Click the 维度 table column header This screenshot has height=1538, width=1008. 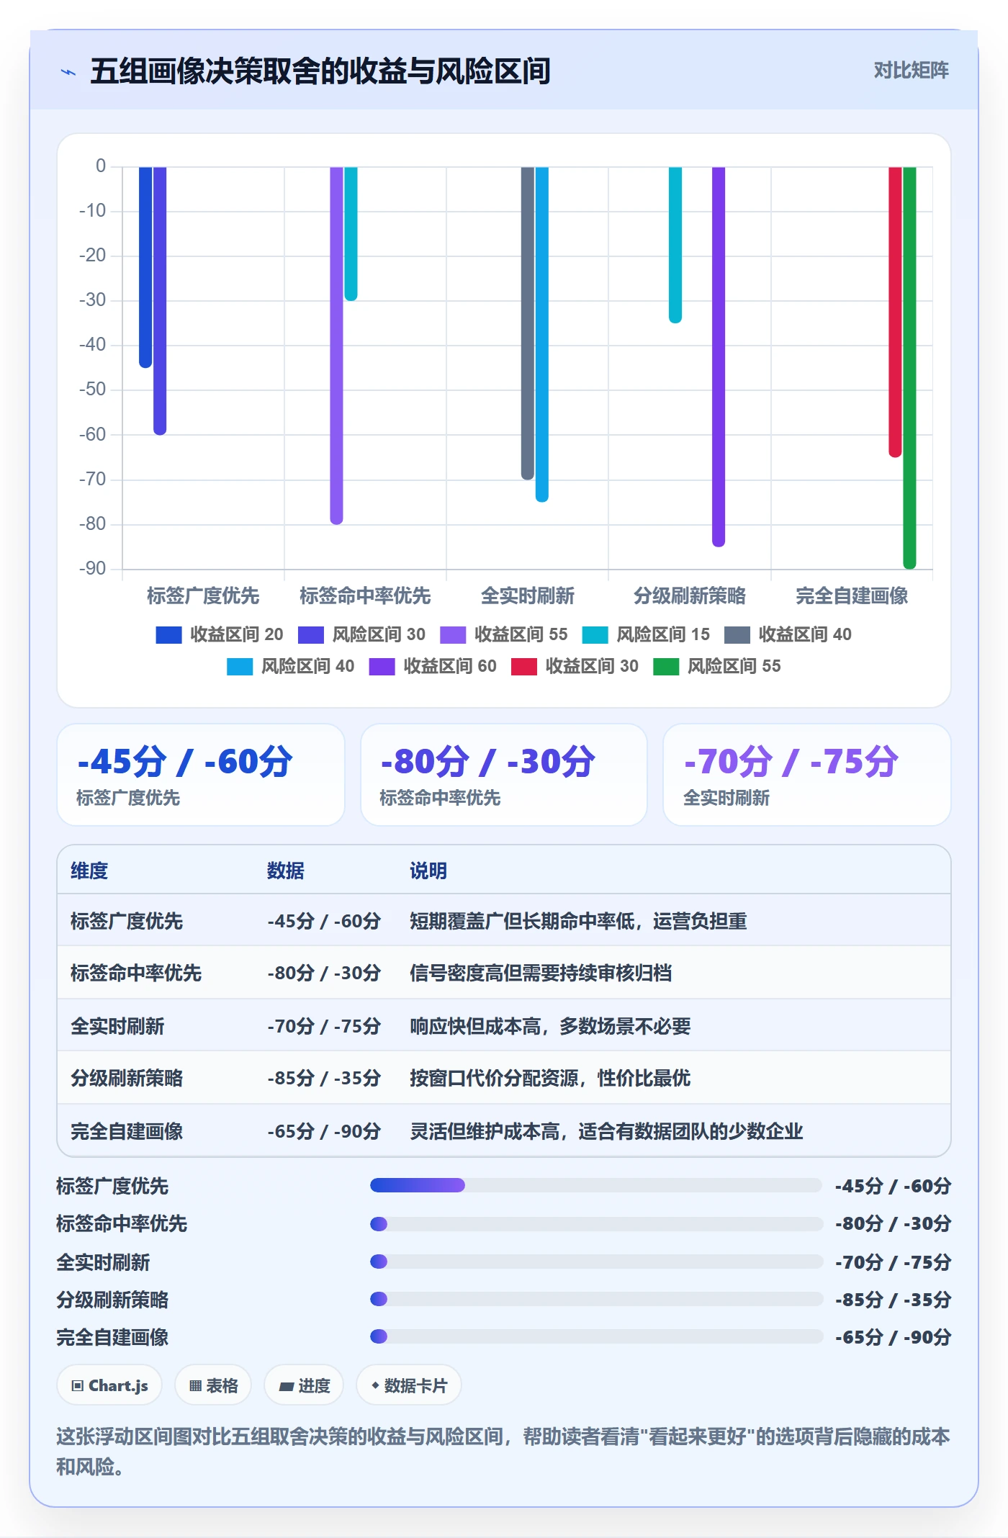pyautogui.click(x=89, y=871)
